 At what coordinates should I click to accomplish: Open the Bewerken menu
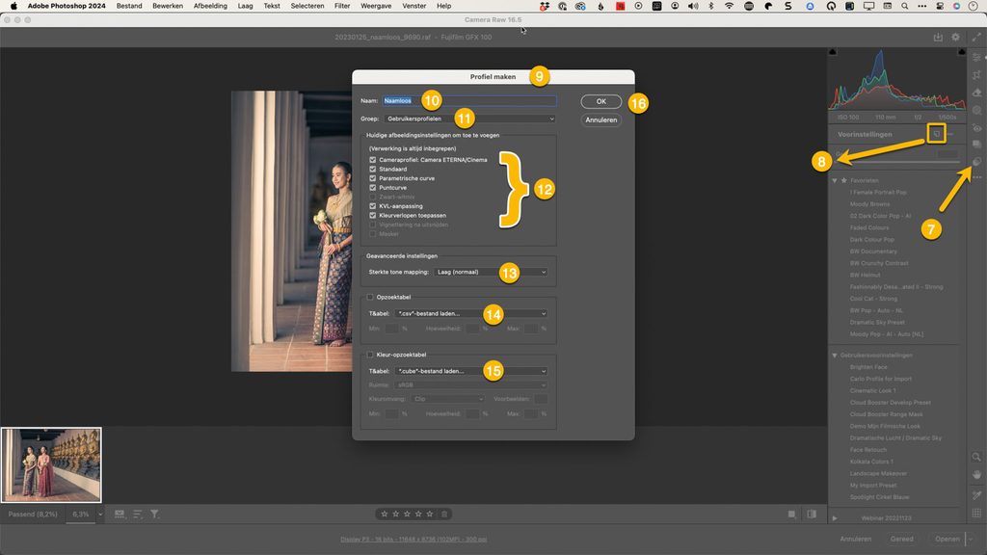(168, 6)
